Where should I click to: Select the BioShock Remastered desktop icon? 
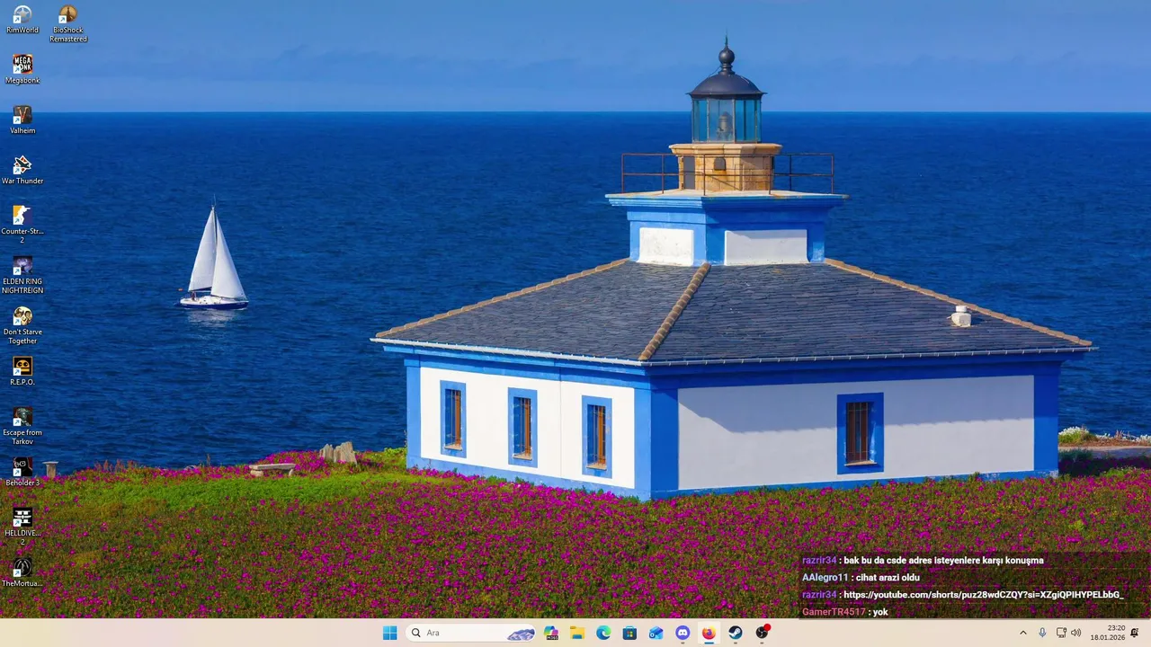pos(68,24)
